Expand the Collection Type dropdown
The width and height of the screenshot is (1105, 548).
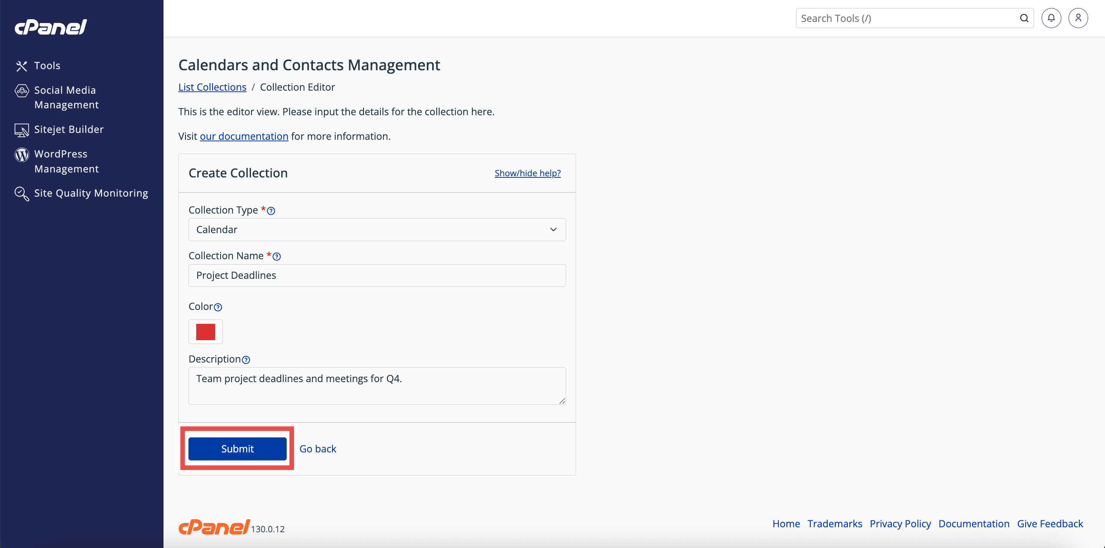(x=377, y=230)
